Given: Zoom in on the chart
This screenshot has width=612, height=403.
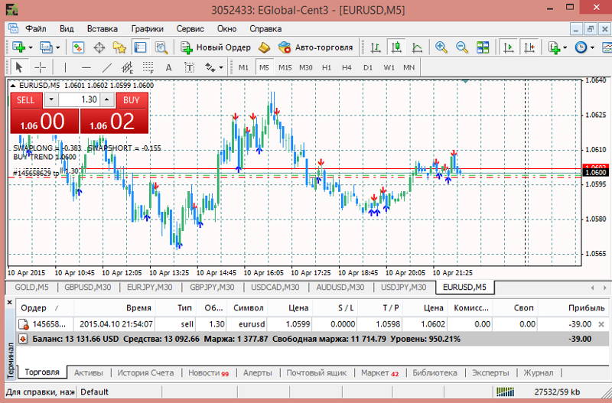Looking at the screenshot, I should 441,47.
